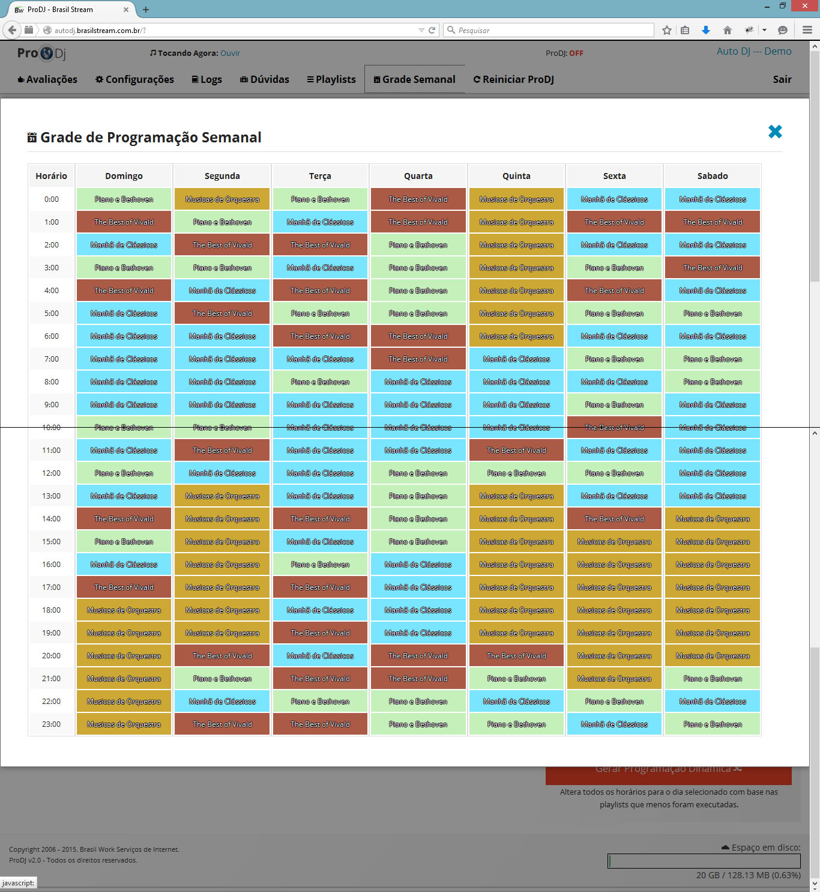820x892 pixels.
Task: Close the ProDJ - Brasil Stream tab
Action: point(126,10)
